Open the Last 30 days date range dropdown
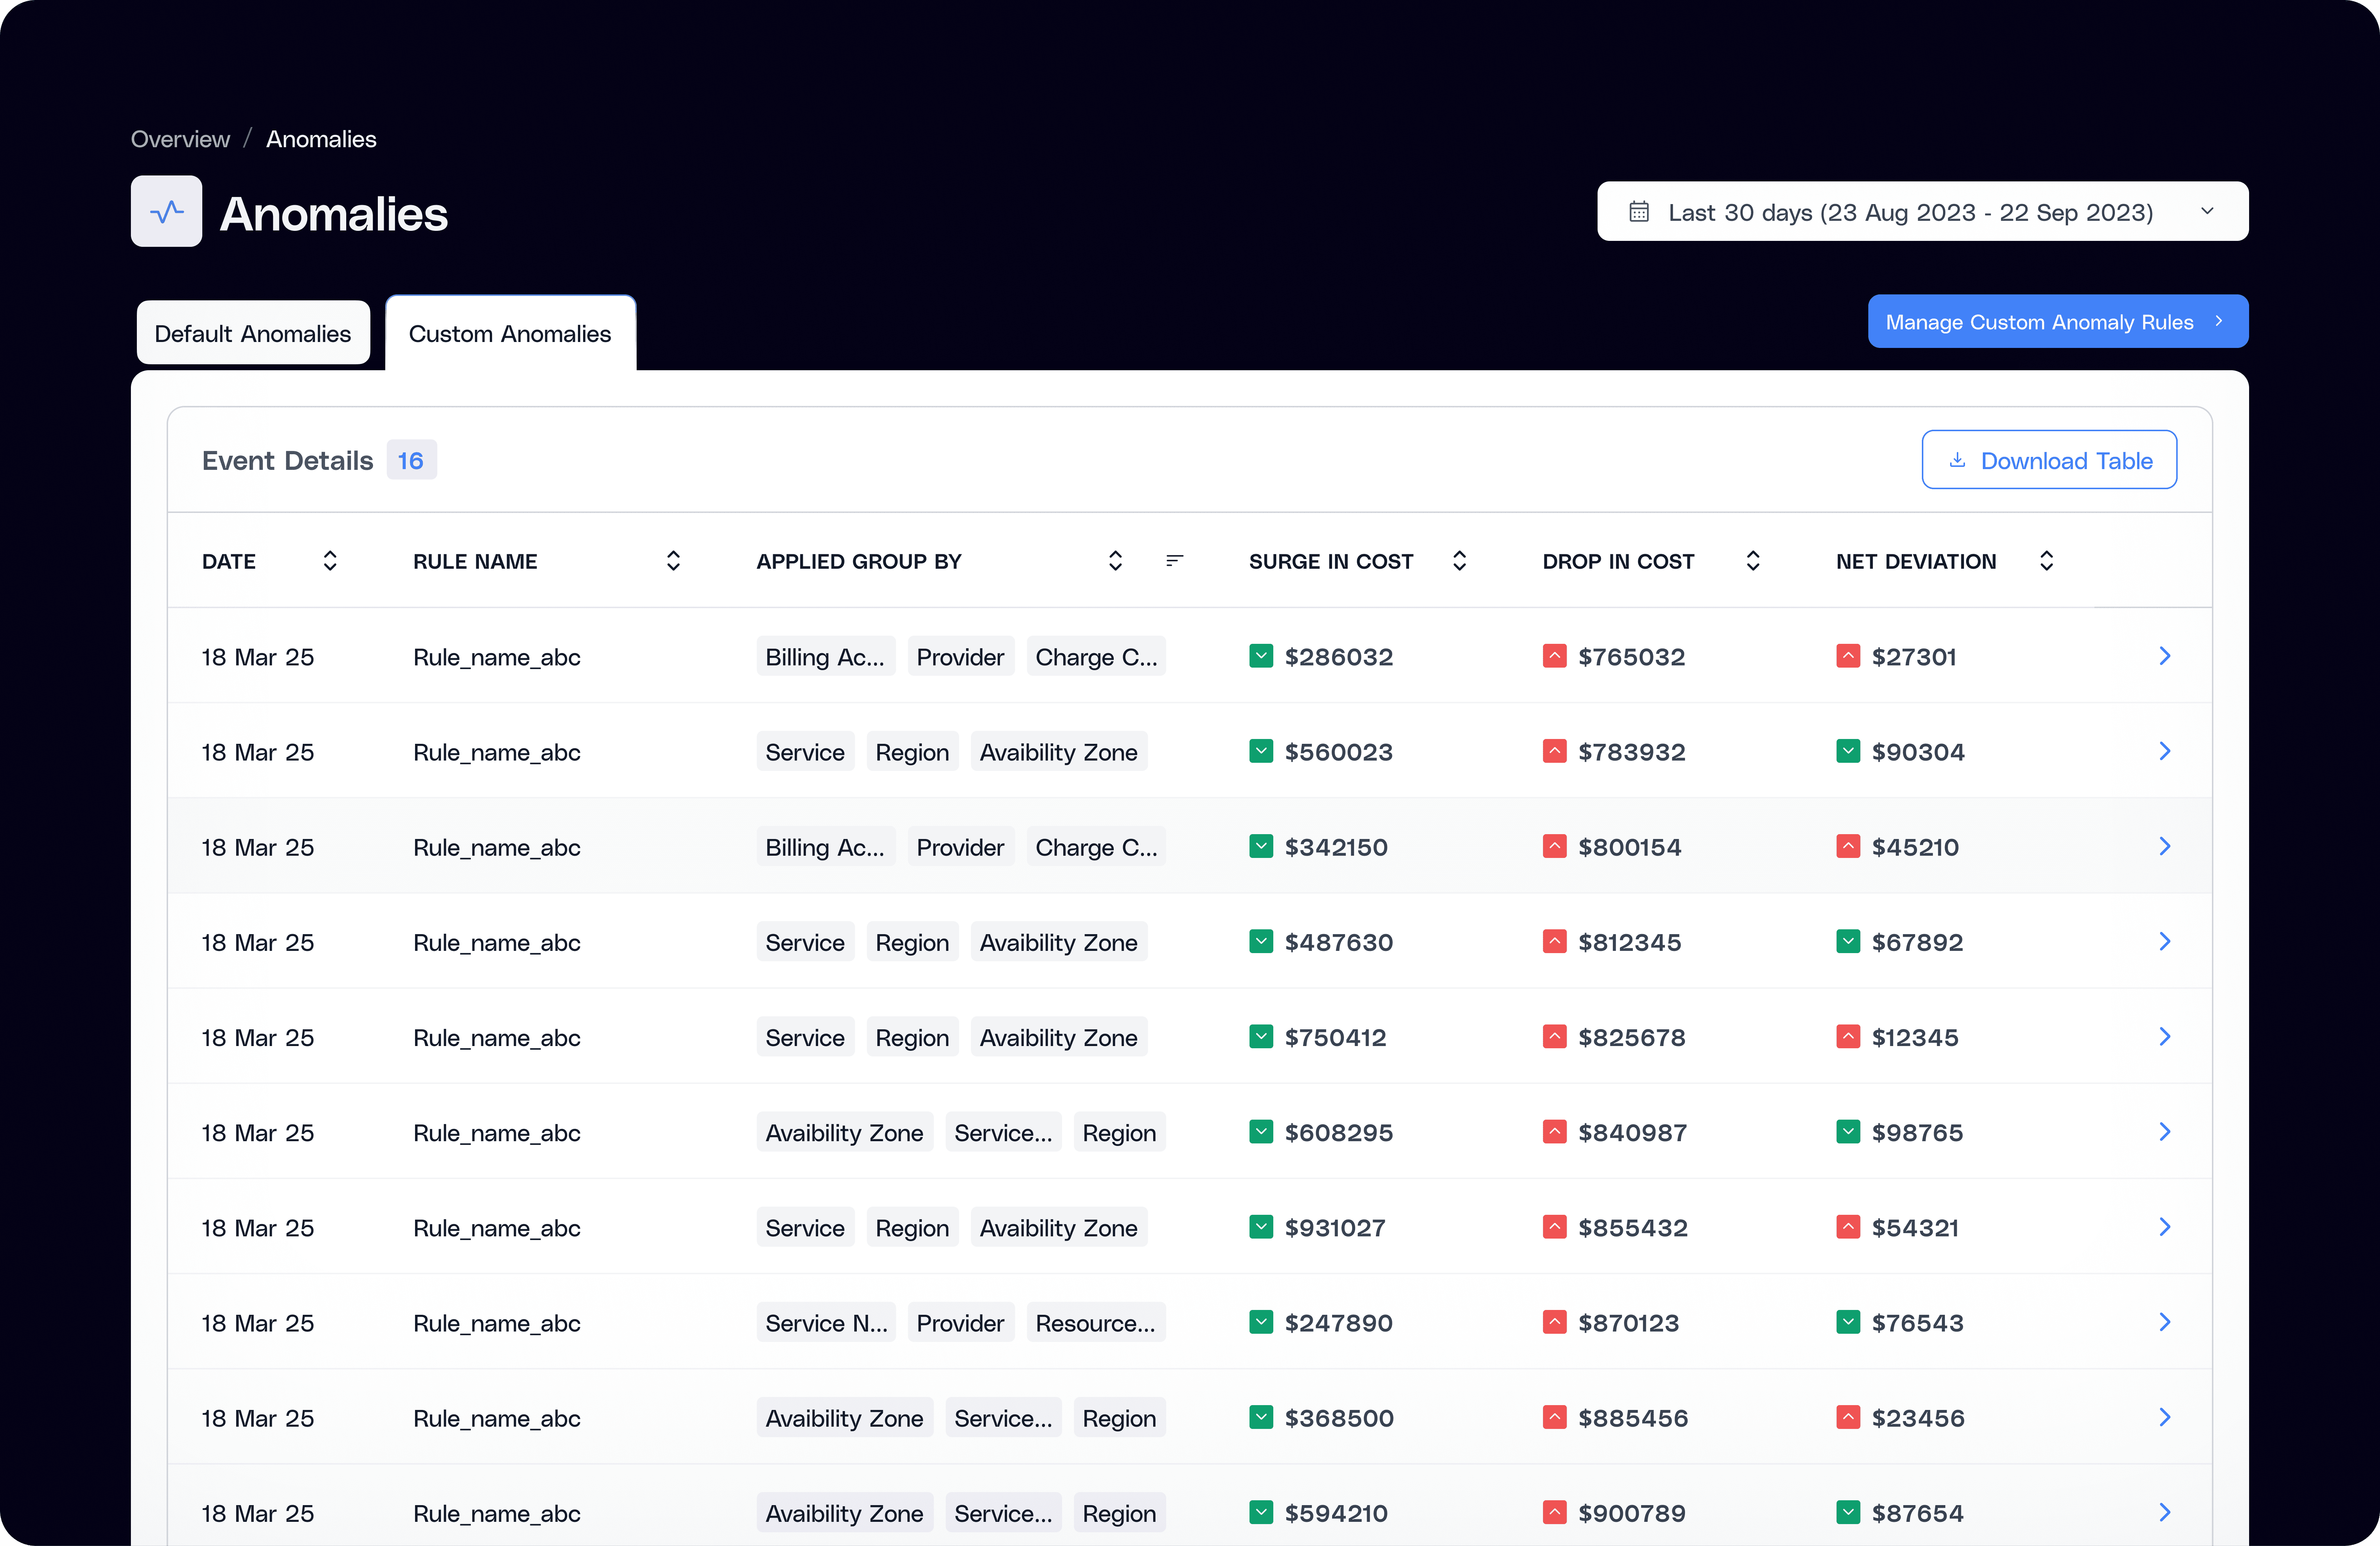 [1921, 212]
